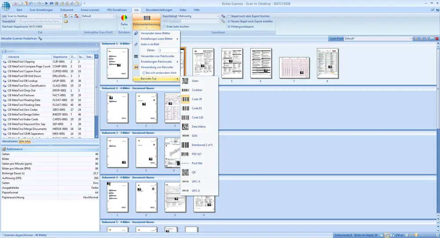Open the Index ribbon tab

point(183,10)
